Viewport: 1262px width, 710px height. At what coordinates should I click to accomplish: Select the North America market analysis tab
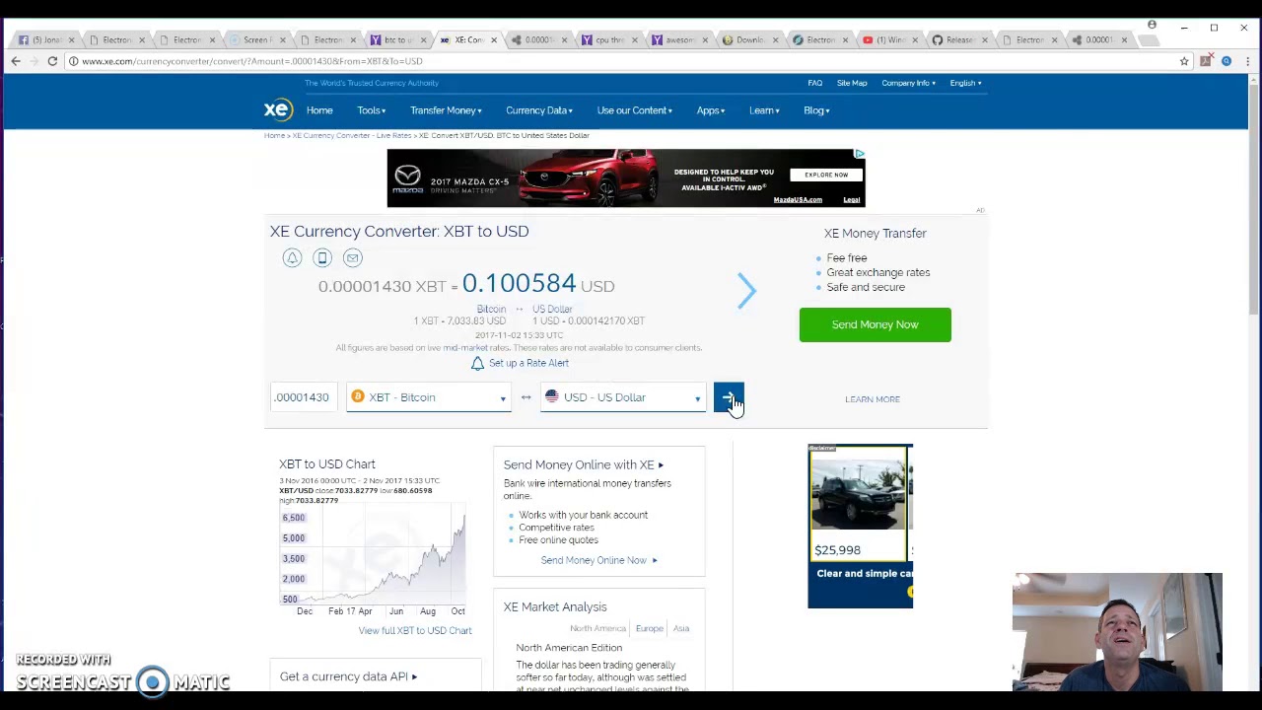(x=597, y=628)
